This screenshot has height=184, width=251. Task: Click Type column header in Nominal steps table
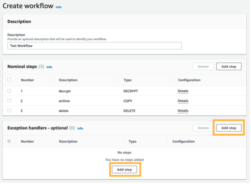[x=127, y=80]
